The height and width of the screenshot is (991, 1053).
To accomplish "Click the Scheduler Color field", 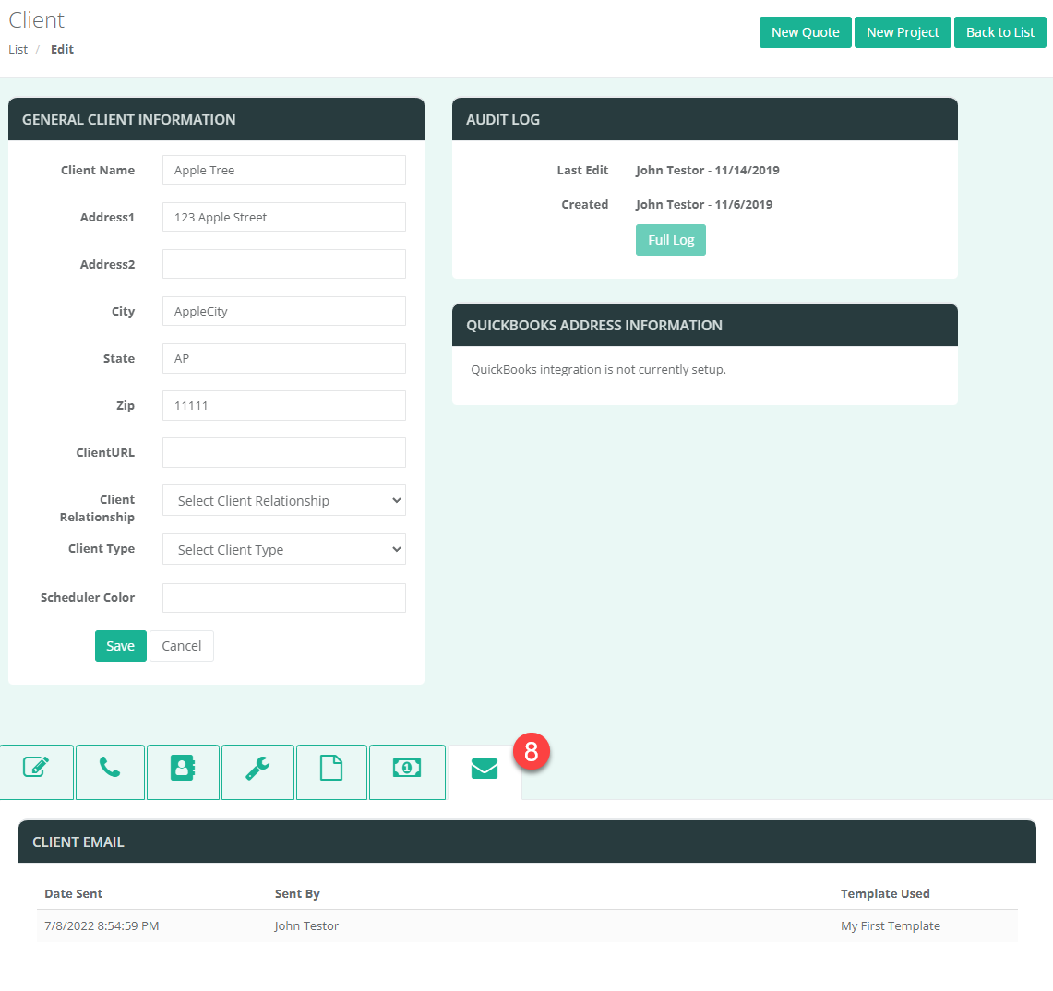I will tap(284, 598).
